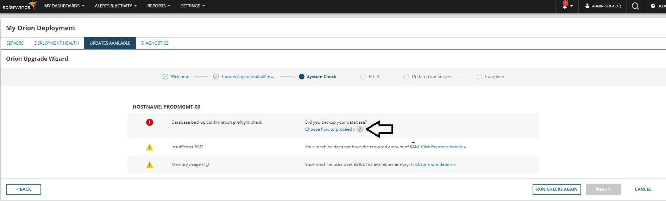Click the Help label in header

coord(661,6)
